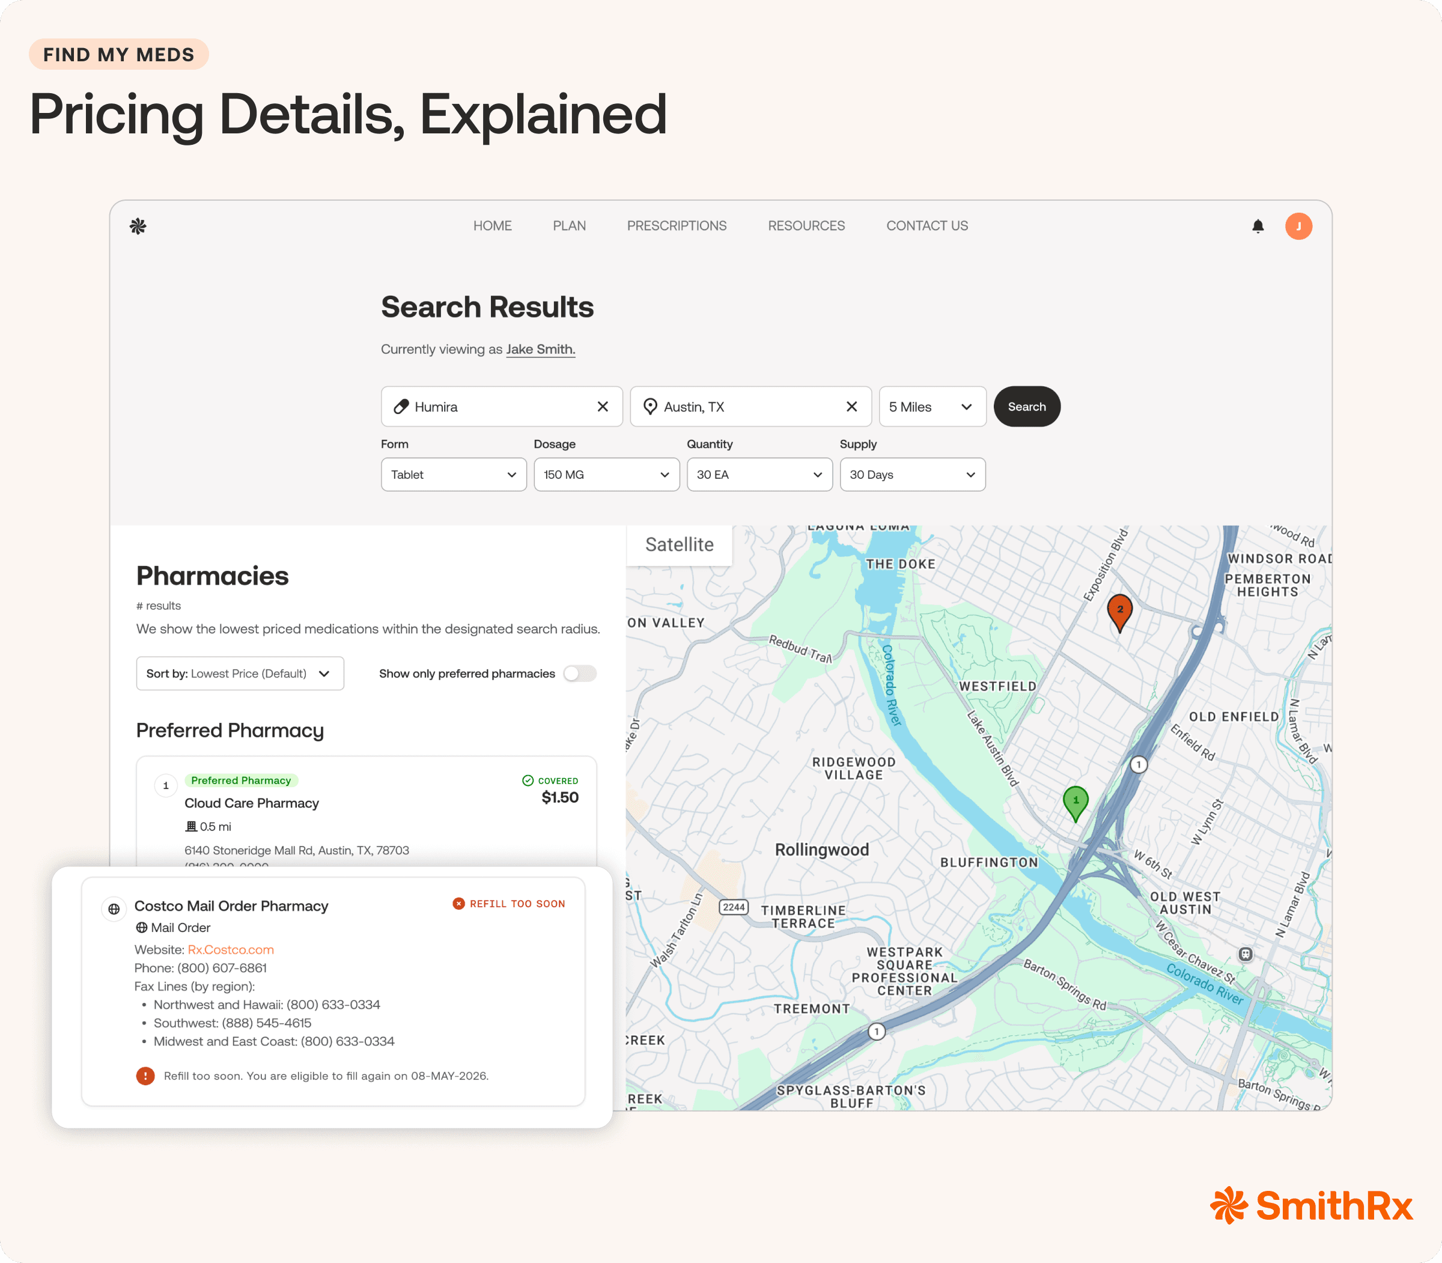
Task: Click the globe icon beside Costco Mail Order
Action: 114,909
